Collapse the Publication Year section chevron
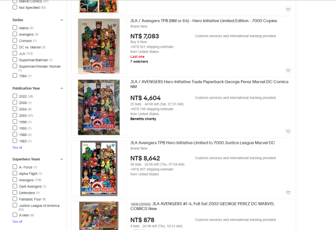 coord(61,88)
